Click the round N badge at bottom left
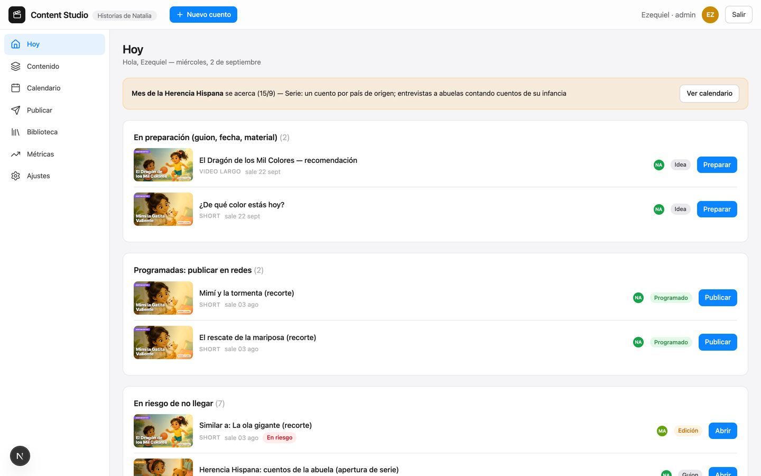 coord(20,456)
